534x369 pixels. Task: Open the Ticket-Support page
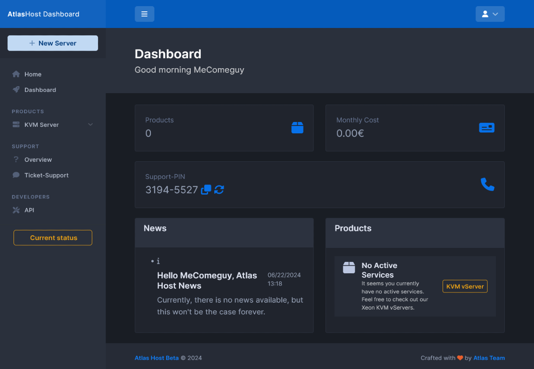click(46, 175)
